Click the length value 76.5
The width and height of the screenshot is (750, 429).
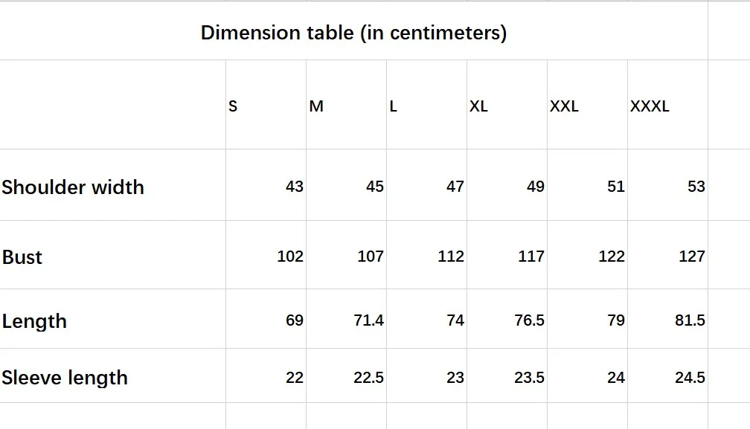(x=529, y=320)
